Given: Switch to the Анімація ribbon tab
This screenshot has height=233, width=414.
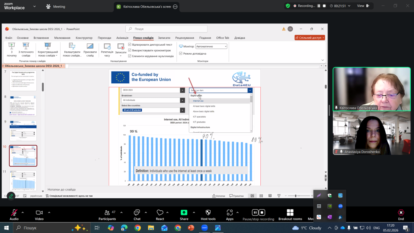Looking at the screenshot, I should tap(122, 38).
